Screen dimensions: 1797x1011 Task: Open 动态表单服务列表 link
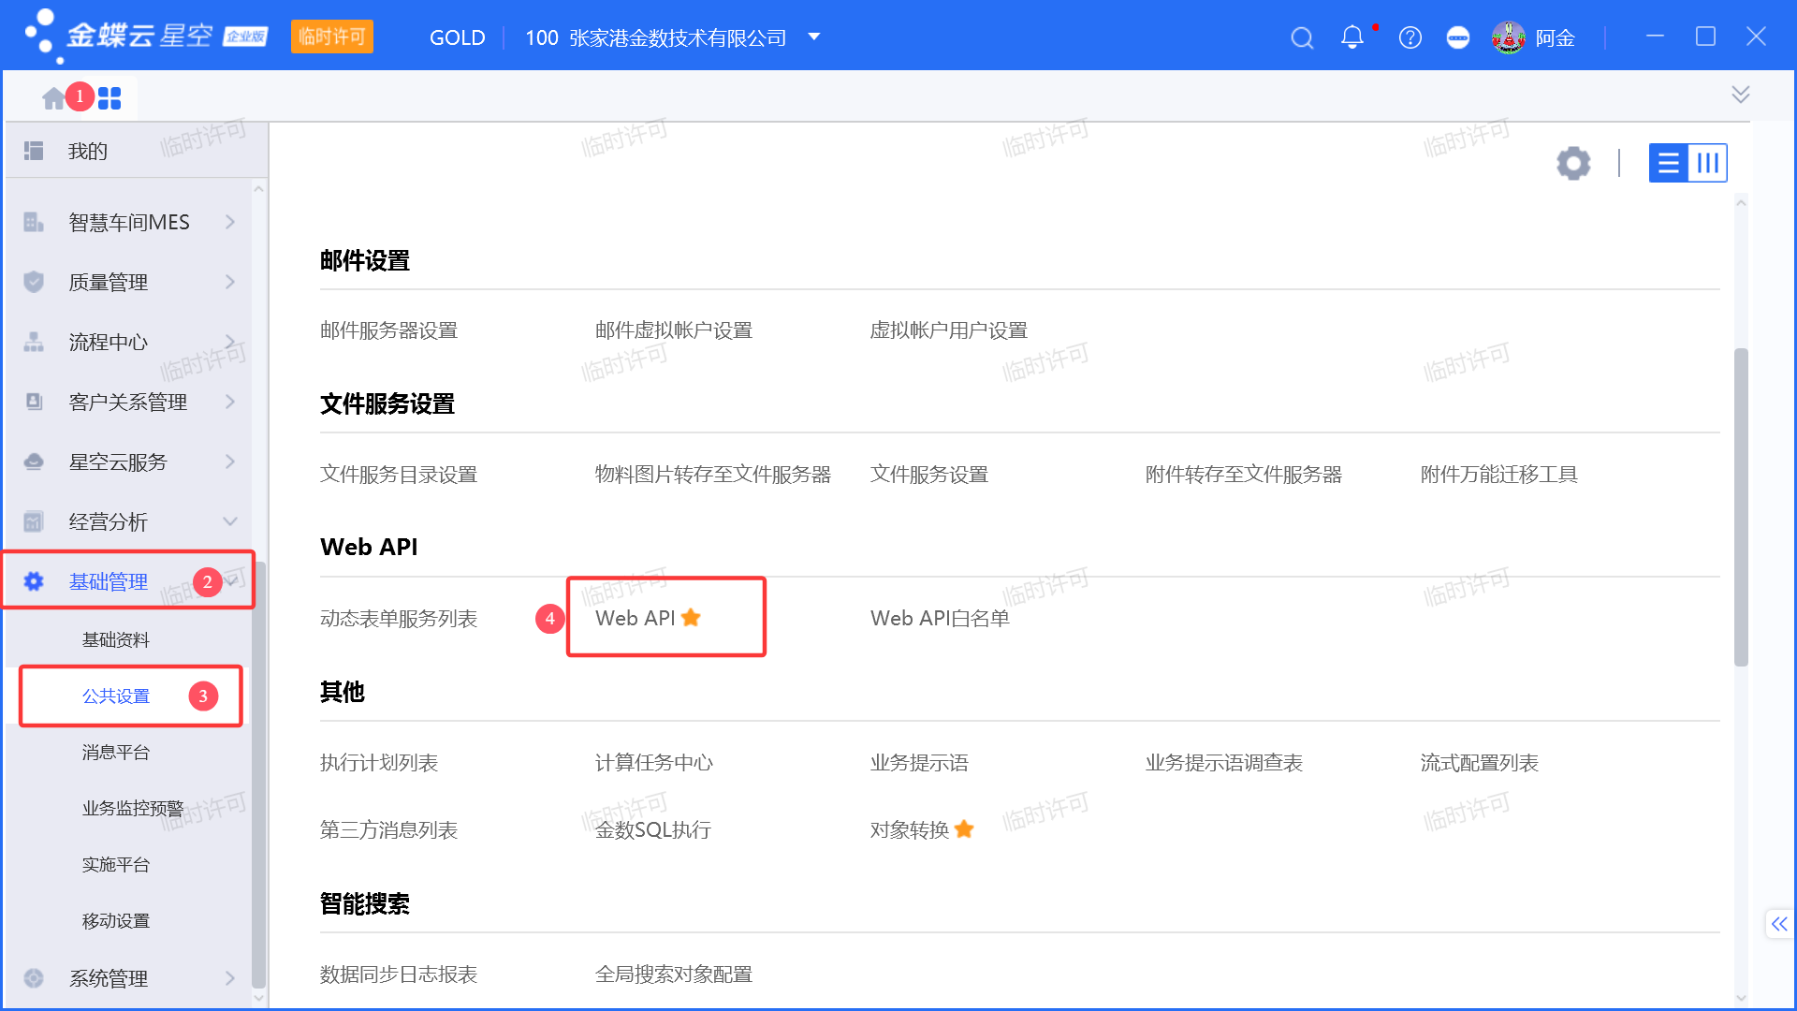(399, 619)
